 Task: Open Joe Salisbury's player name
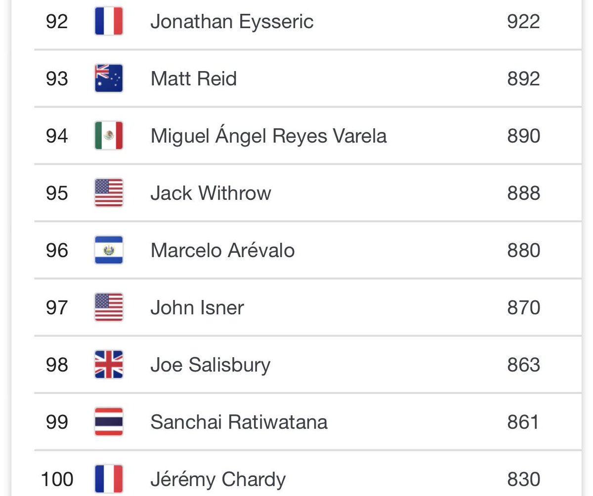tap(211, 365)
